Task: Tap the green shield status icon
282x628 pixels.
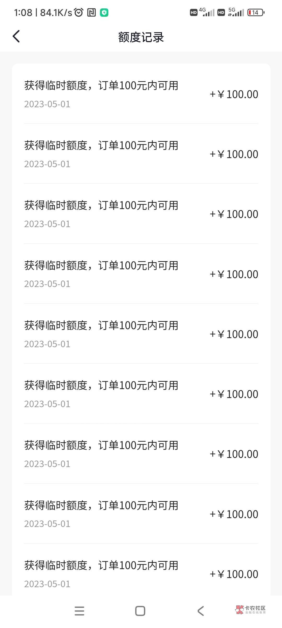Action: click(104, 12)
